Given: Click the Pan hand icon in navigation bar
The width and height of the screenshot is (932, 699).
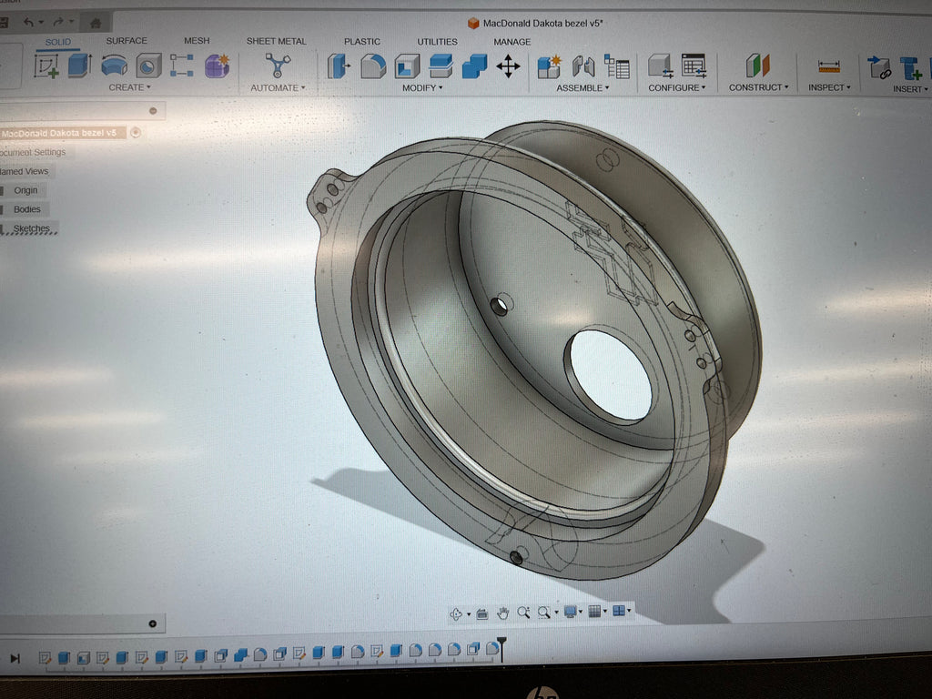Looking at the screenshot, I should (x=503, y=613).
